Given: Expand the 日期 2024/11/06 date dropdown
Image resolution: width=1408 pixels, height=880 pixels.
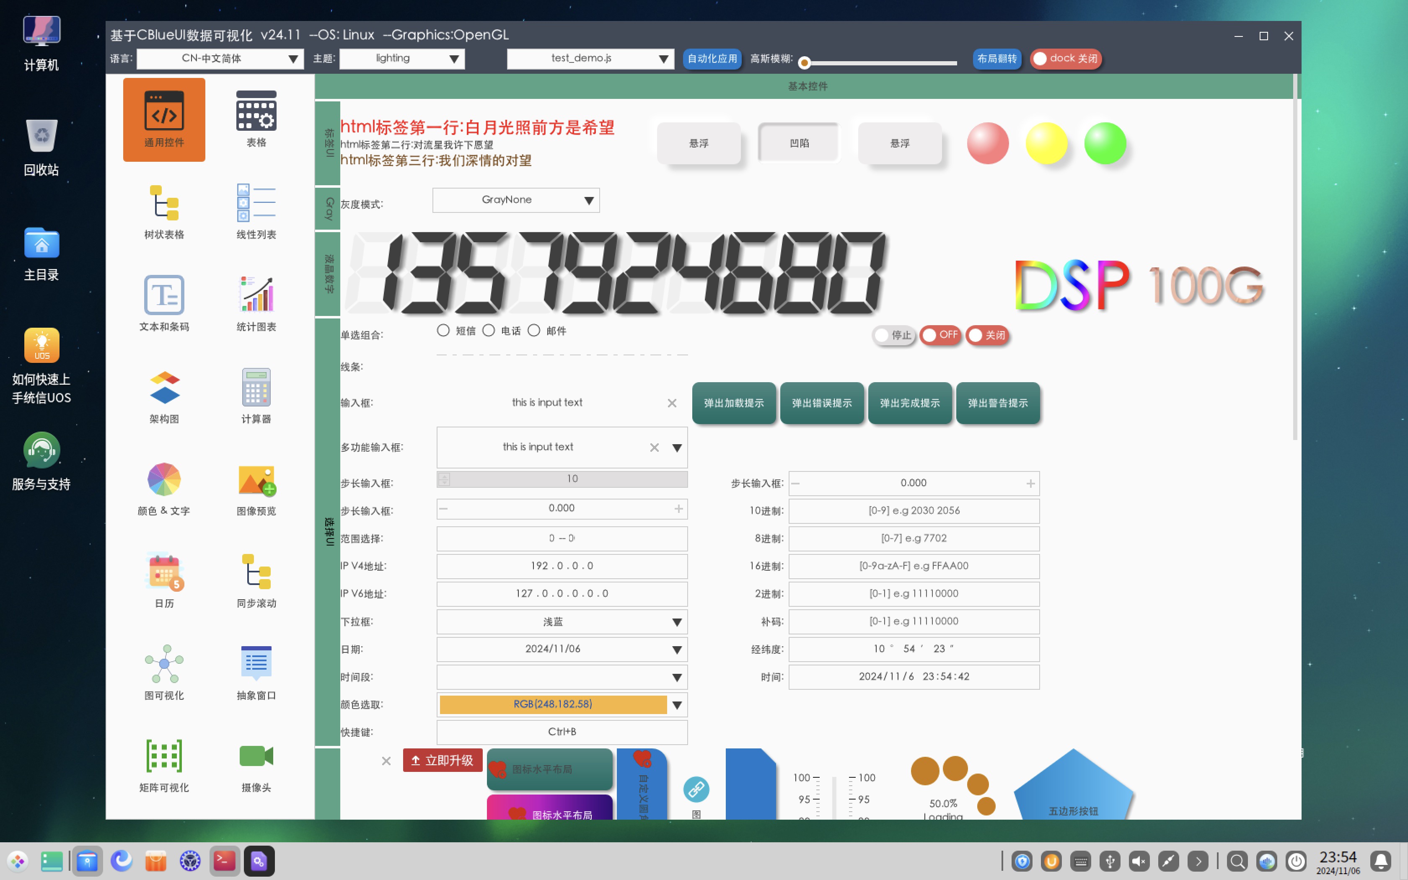Looking at the screenshot, I should 676,650.
